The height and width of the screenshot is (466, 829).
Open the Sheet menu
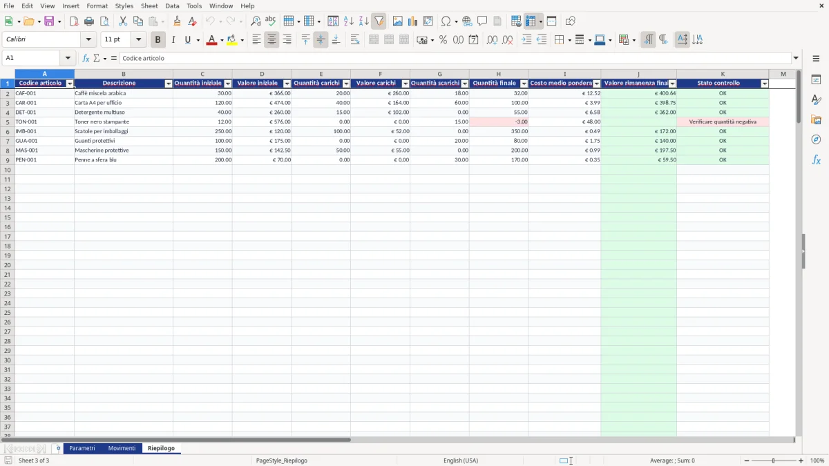(149, 6)
